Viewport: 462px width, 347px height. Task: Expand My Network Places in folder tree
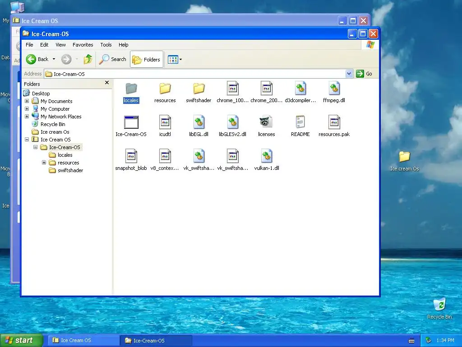click(x=27, y=117)
